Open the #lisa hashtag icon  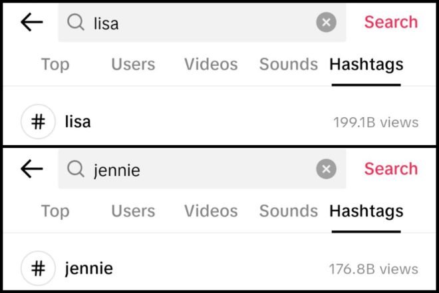[x=38, y=122]
